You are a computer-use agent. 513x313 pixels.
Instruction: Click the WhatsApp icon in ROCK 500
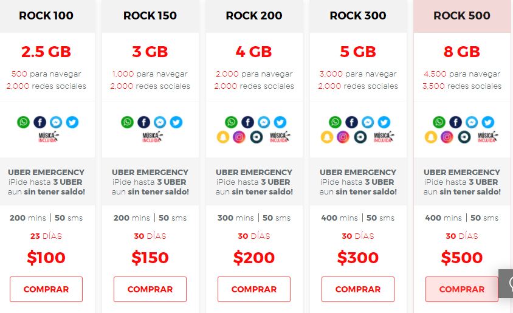pos(439,122)
